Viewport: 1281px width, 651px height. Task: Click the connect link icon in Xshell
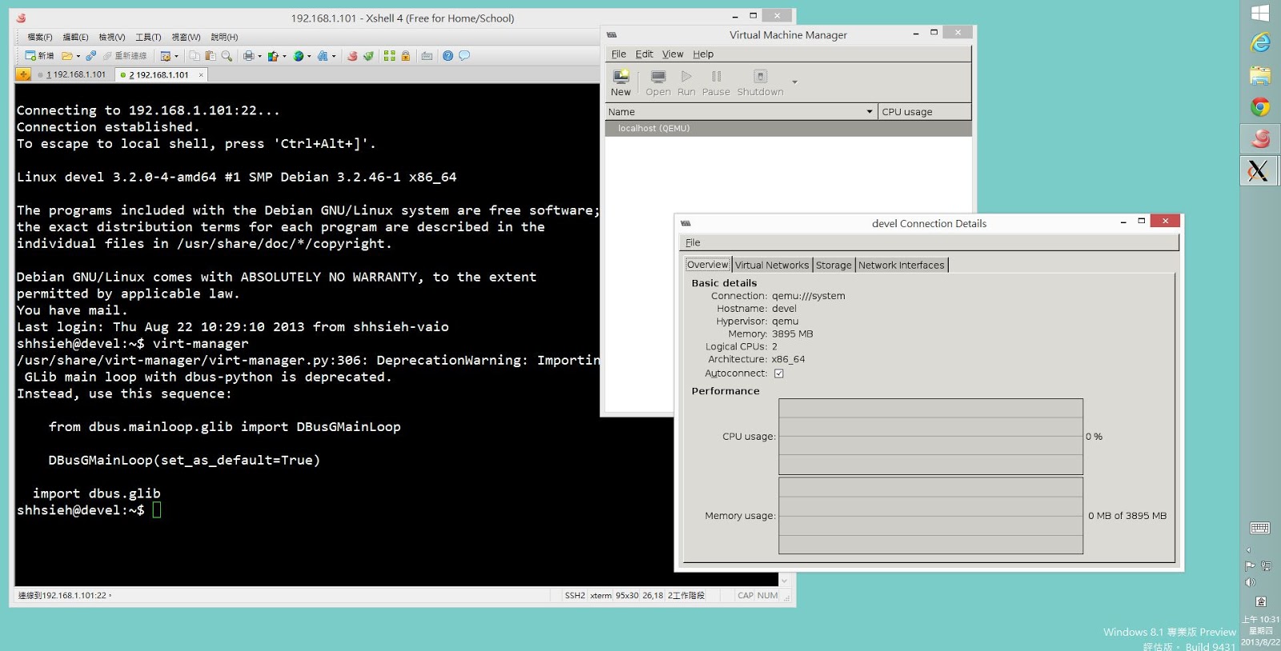(x=90, y=56)
